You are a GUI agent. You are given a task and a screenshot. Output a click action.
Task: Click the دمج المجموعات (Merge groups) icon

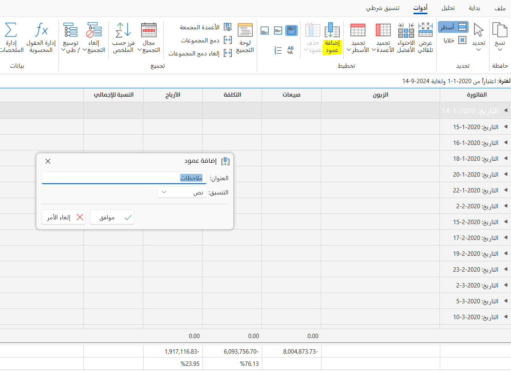(228, 40)
